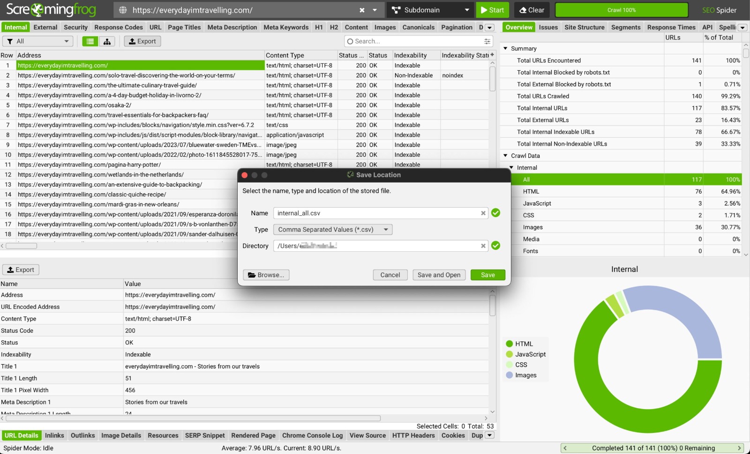This screenshot has height=454, width=750.
Task: Open the Inlinks bottom tab
Action: (54, 436)
